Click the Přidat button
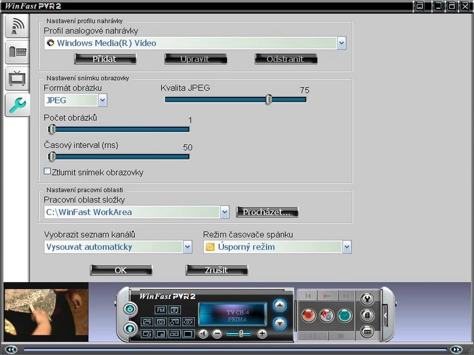 [105, 59]
